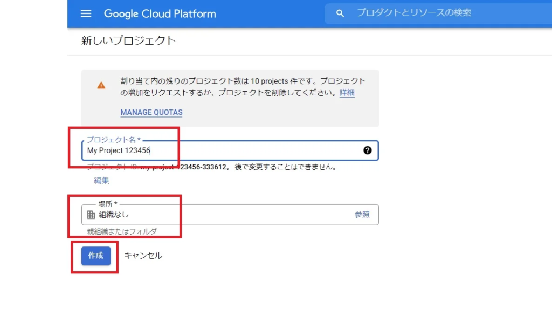Viewport: 552px width, 329px height.
Task: Click 参照 to browse locations
Action: click(362, 215)
